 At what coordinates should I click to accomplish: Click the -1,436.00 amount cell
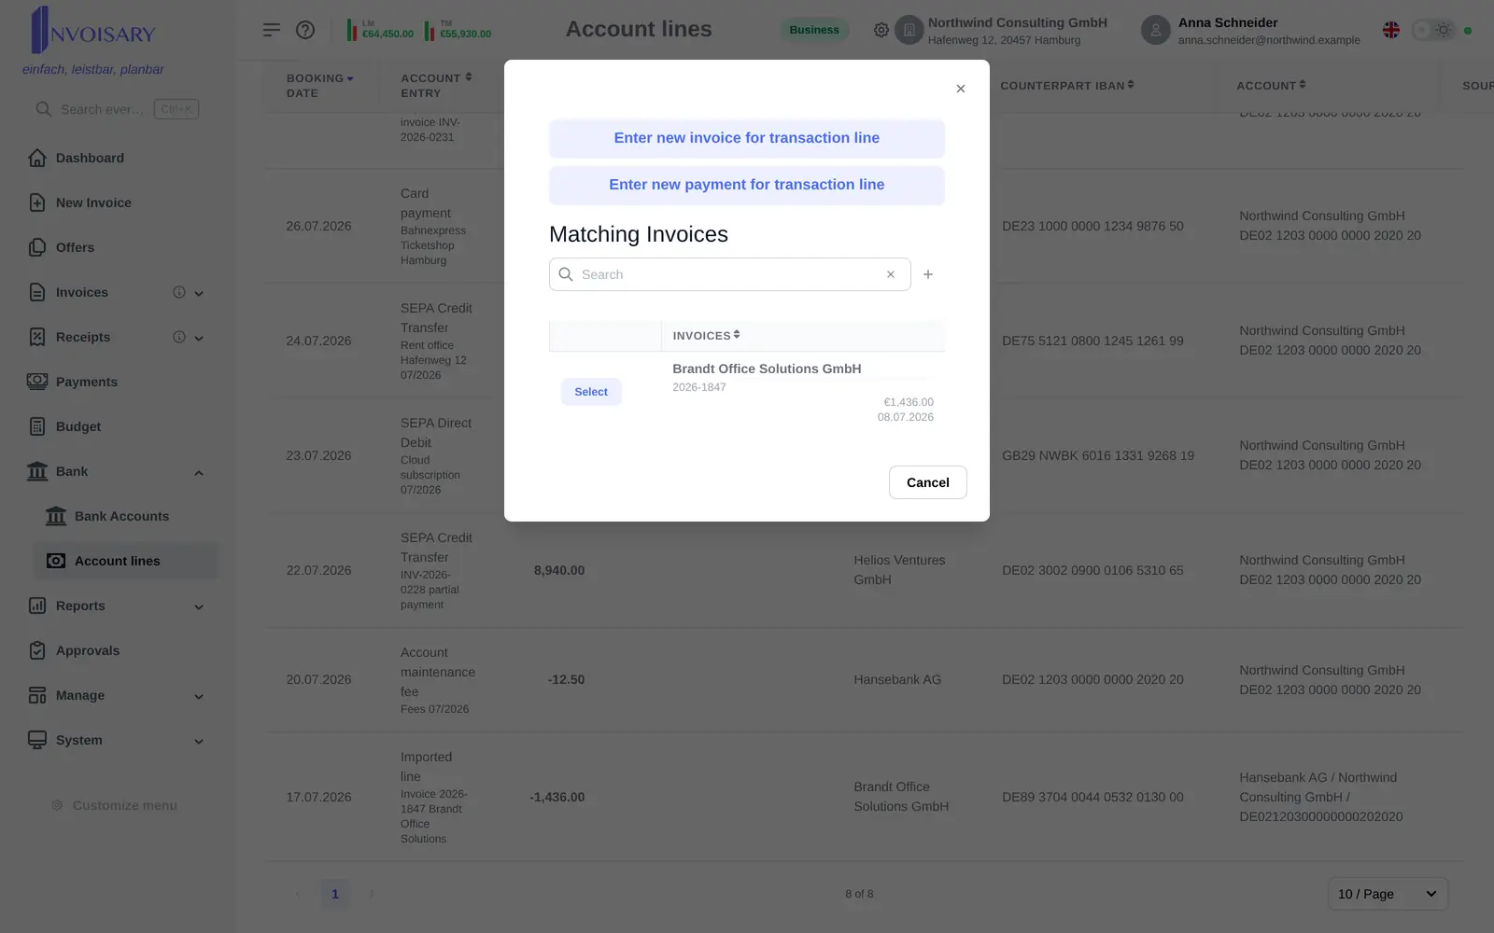pyautogui.click(x=557, y=797)
